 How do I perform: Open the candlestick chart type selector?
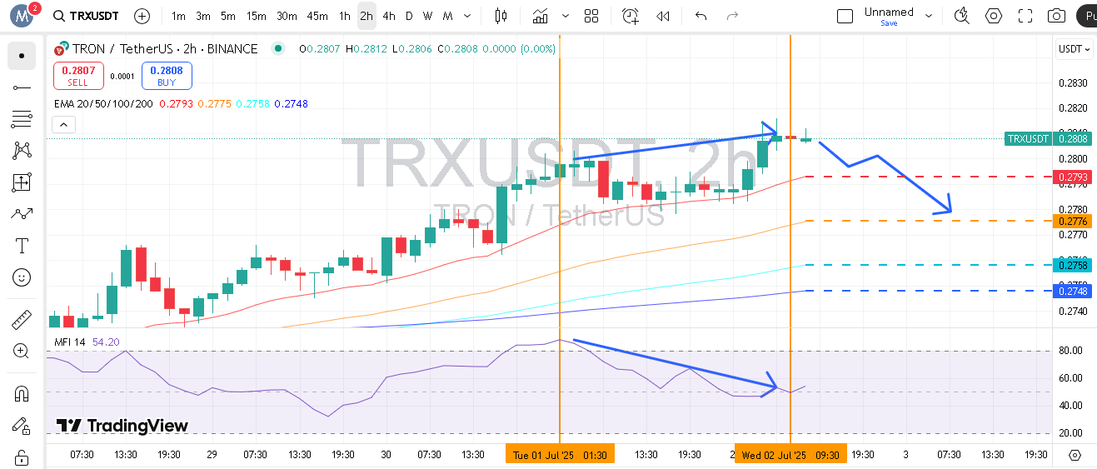point(501,16)
